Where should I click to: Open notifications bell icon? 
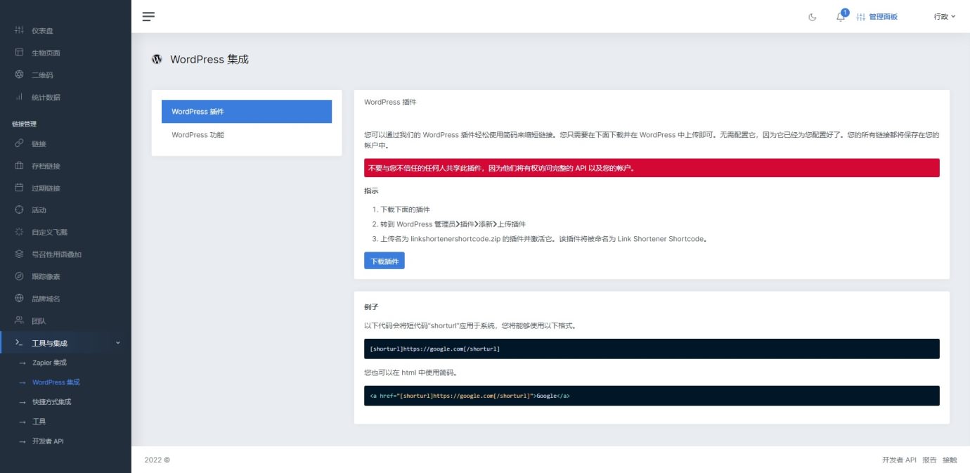click(841, 17)
